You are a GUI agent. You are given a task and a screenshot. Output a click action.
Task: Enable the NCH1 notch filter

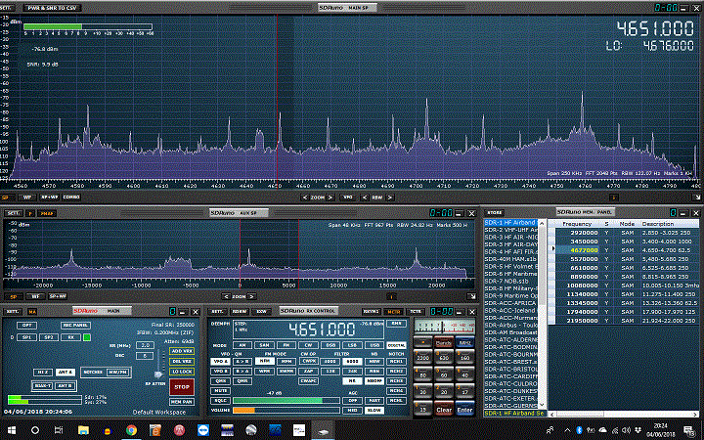click(x=396, y=362)
